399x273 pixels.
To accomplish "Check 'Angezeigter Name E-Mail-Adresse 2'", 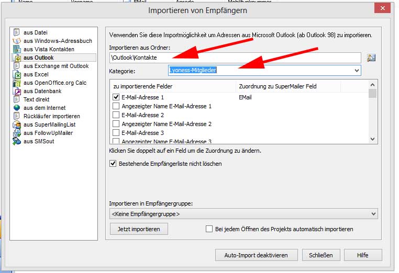I will coord(116,123).
